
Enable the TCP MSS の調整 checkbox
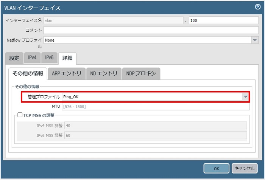point(20,115)
